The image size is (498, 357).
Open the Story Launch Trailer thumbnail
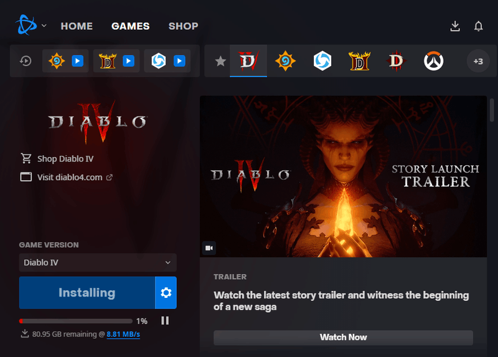coord(344,176)
